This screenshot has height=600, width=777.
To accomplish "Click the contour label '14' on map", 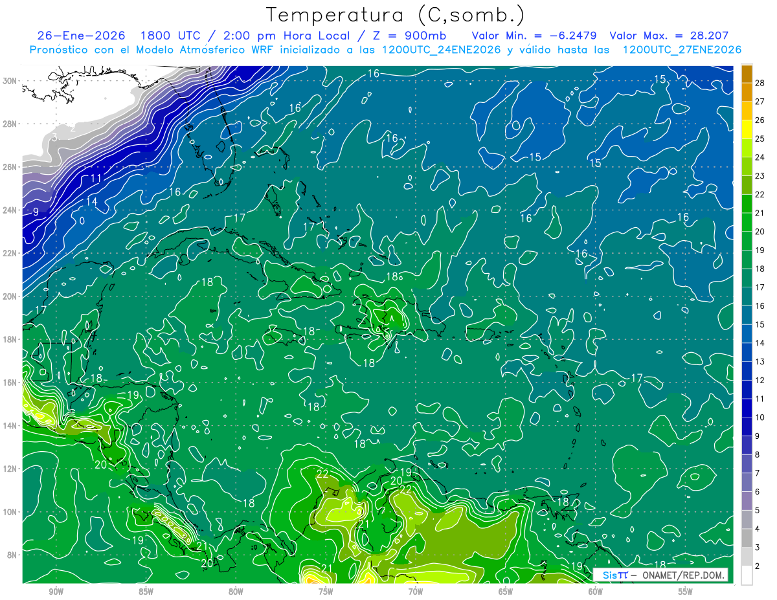I will 92,201.
